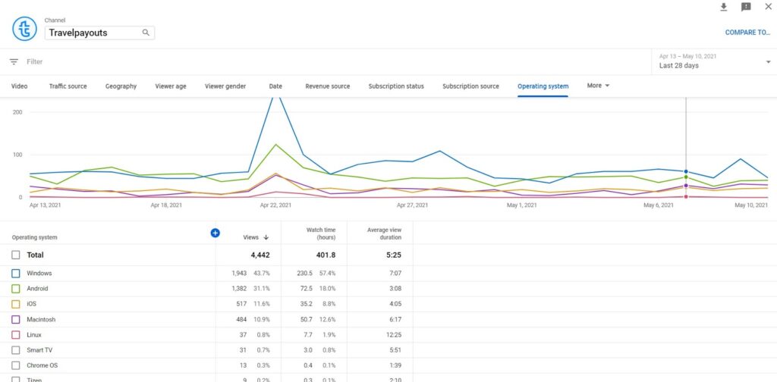Screen dimensions: 777x382
Task: Toggle the Windows row checkbox
Action: (15, 273)
